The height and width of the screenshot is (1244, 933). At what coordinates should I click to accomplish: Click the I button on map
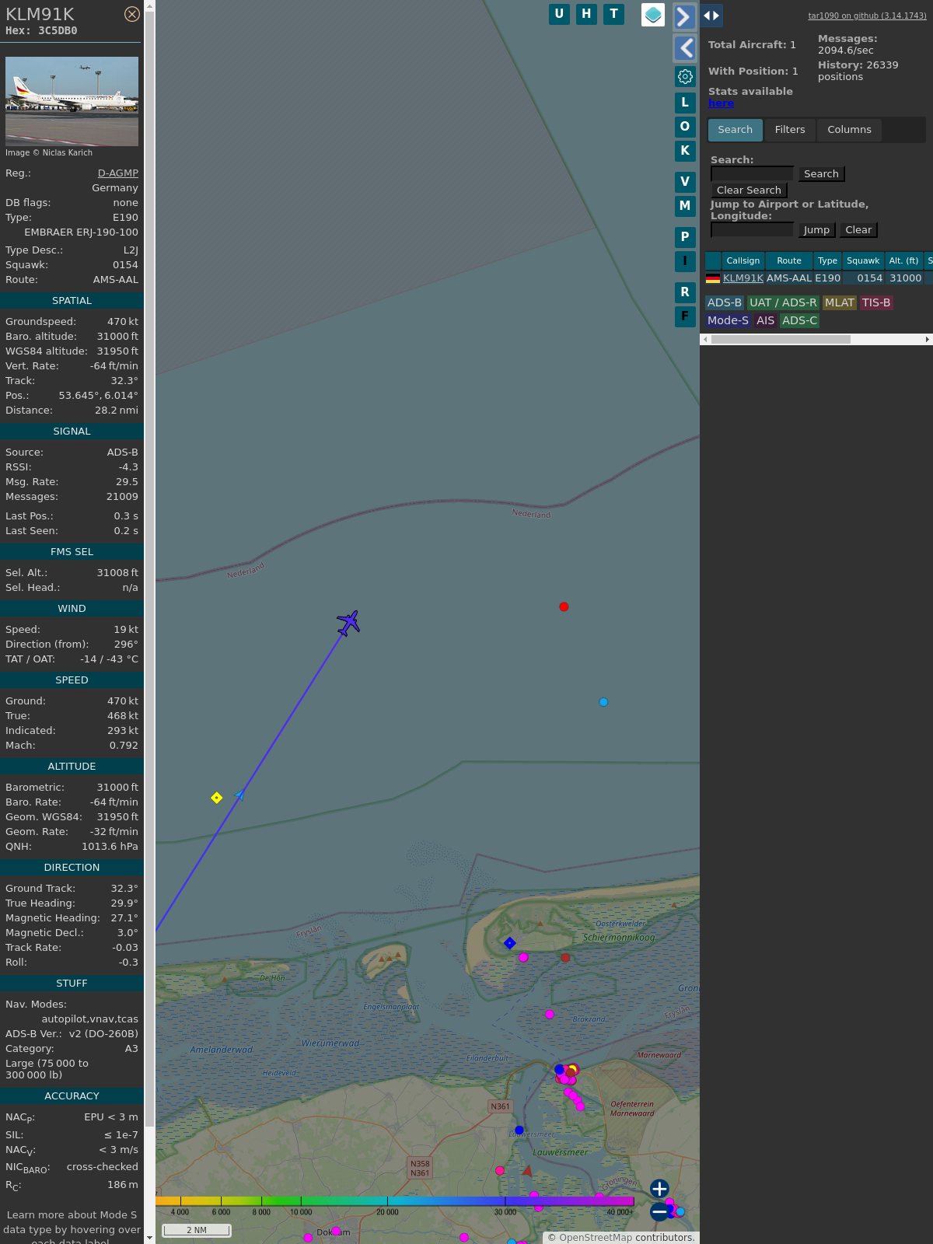click(x=685, y=260)
